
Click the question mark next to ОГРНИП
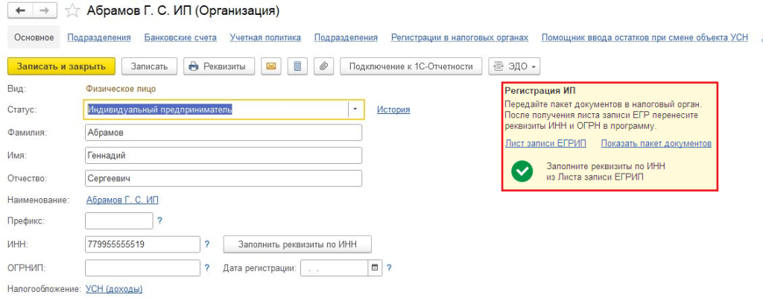point(207,267)
